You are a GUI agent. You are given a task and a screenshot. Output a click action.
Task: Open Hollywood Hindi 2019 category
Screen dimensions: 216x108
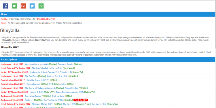pyautogui.click(x=12, y=88)
